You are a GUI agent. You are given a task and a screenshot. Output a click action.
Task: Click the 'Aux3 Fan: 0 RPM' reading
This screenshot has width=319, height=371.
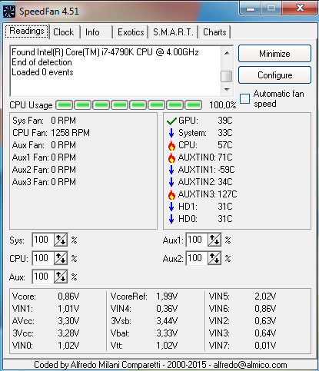coord(44,182)
